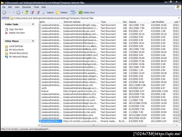
Task: Select the zune.net cookie address
Action: click(x=79, y=106)
